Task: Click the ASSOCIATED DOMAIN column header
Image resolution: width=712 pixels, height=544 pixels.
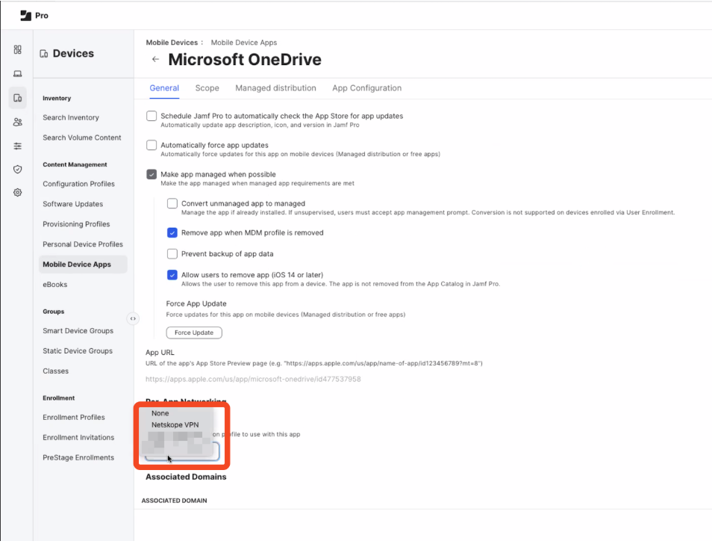Action: pos(175,501)
